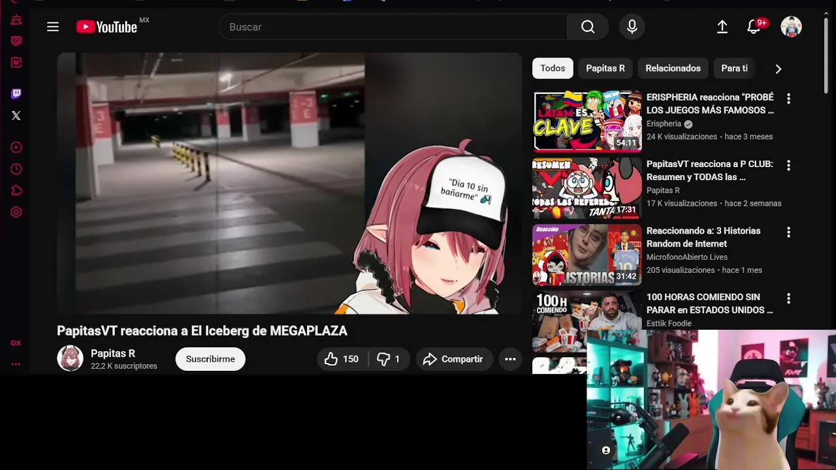Dislike the video with thumbs down

(389, 359)
